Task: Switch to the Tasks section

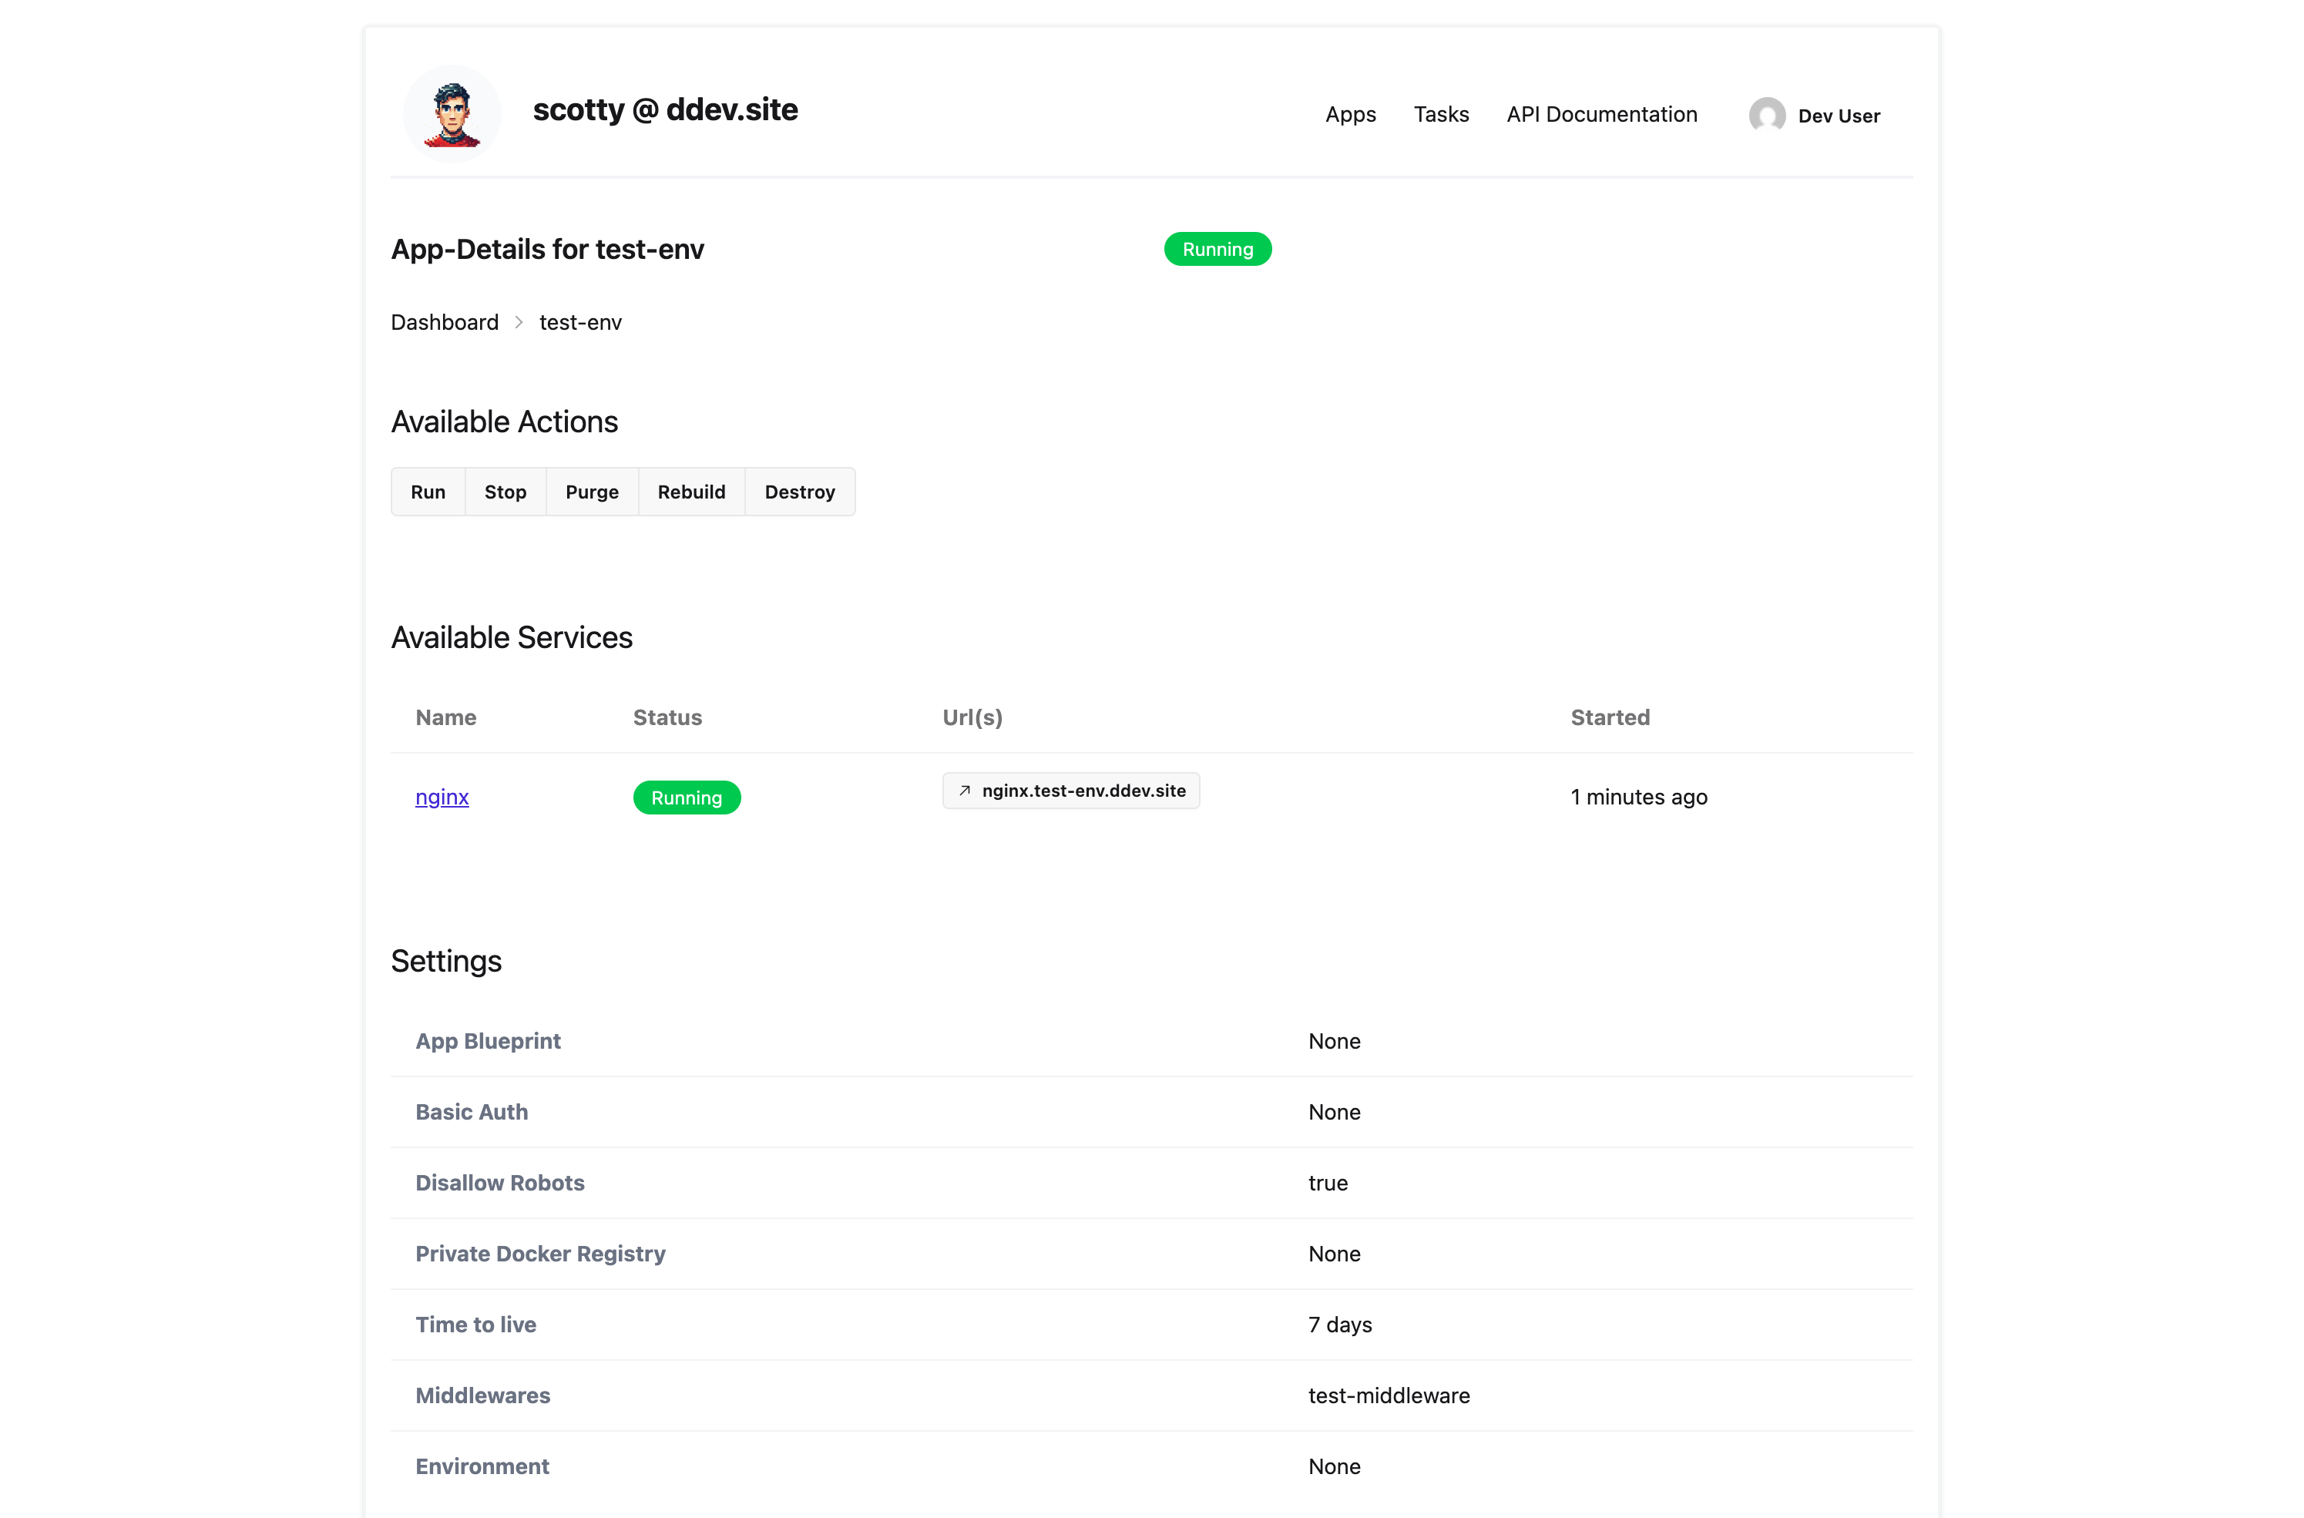Action: click(x=1442, y=114)
